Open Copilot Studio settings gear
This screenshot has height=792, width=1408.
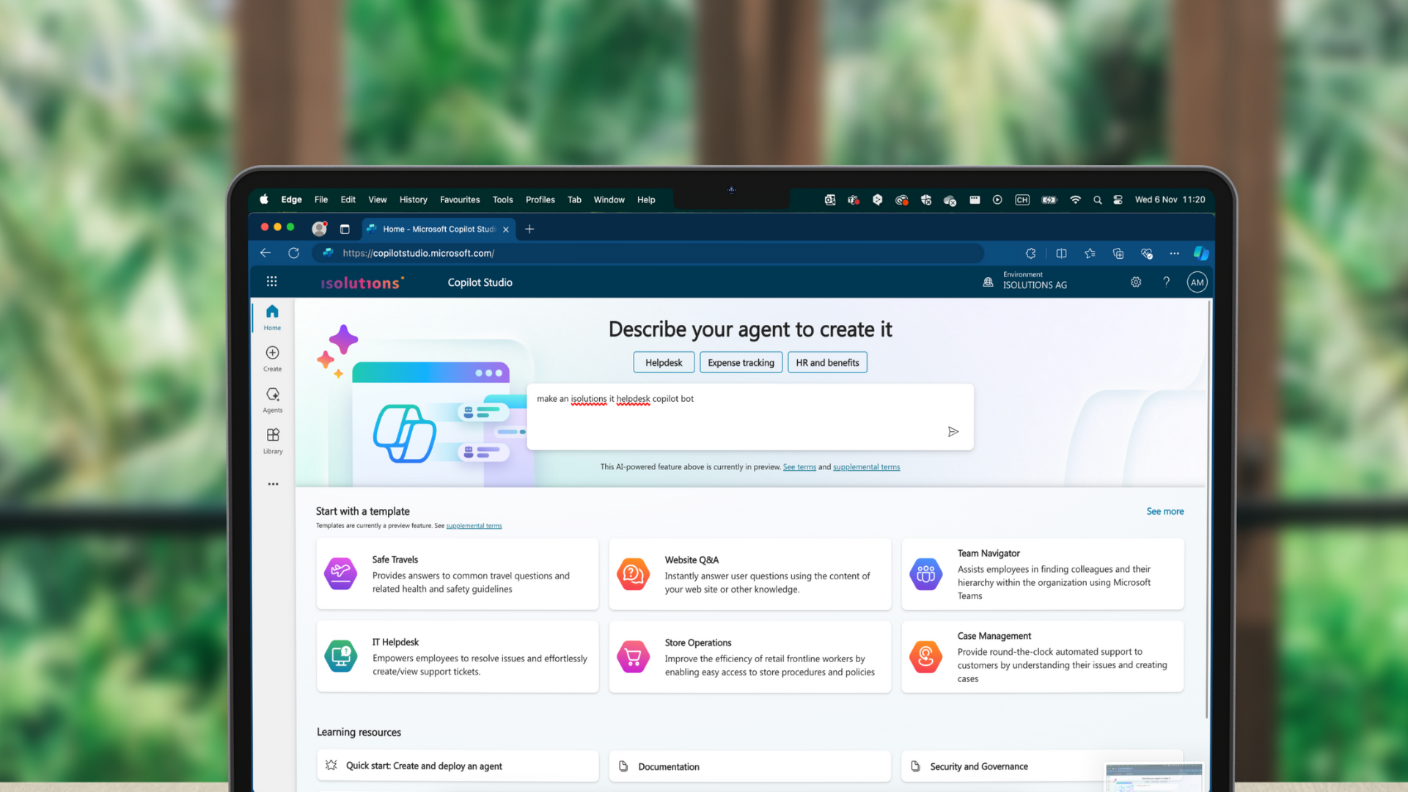coord(1135,282)
